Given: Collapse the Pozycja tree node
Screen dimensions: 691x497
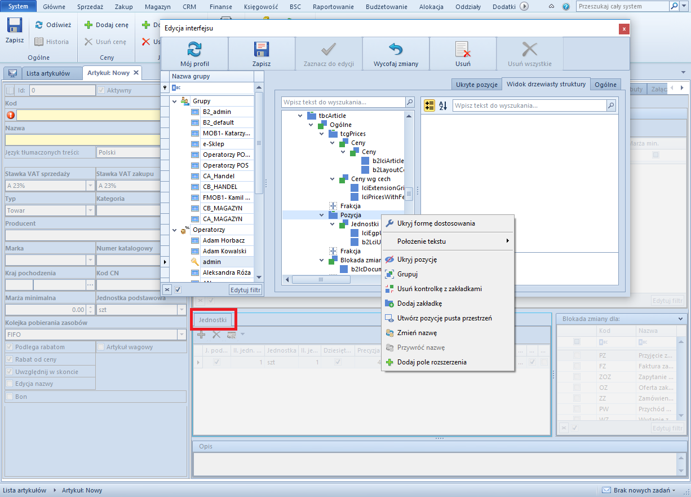Looking at the screenshot, I should (322, 215).
